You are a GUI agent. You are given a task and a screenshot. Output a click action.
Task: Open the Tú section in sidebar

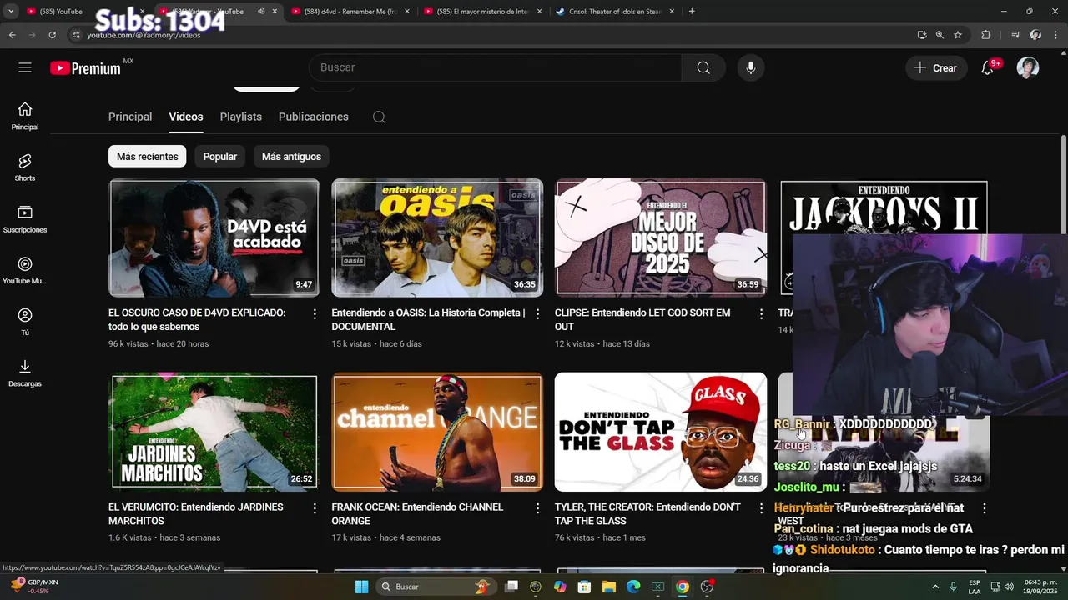click(x=25, y=321)
